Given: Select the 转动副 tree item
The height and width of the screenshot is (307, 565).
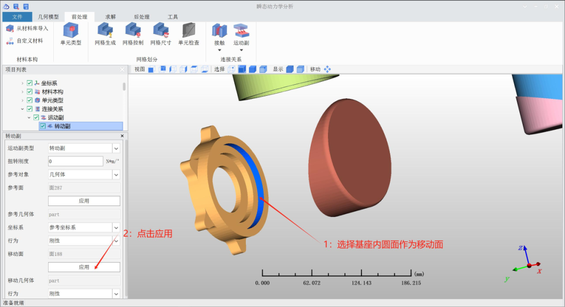Looking at the screenshot, I should [x=81, y=126].
